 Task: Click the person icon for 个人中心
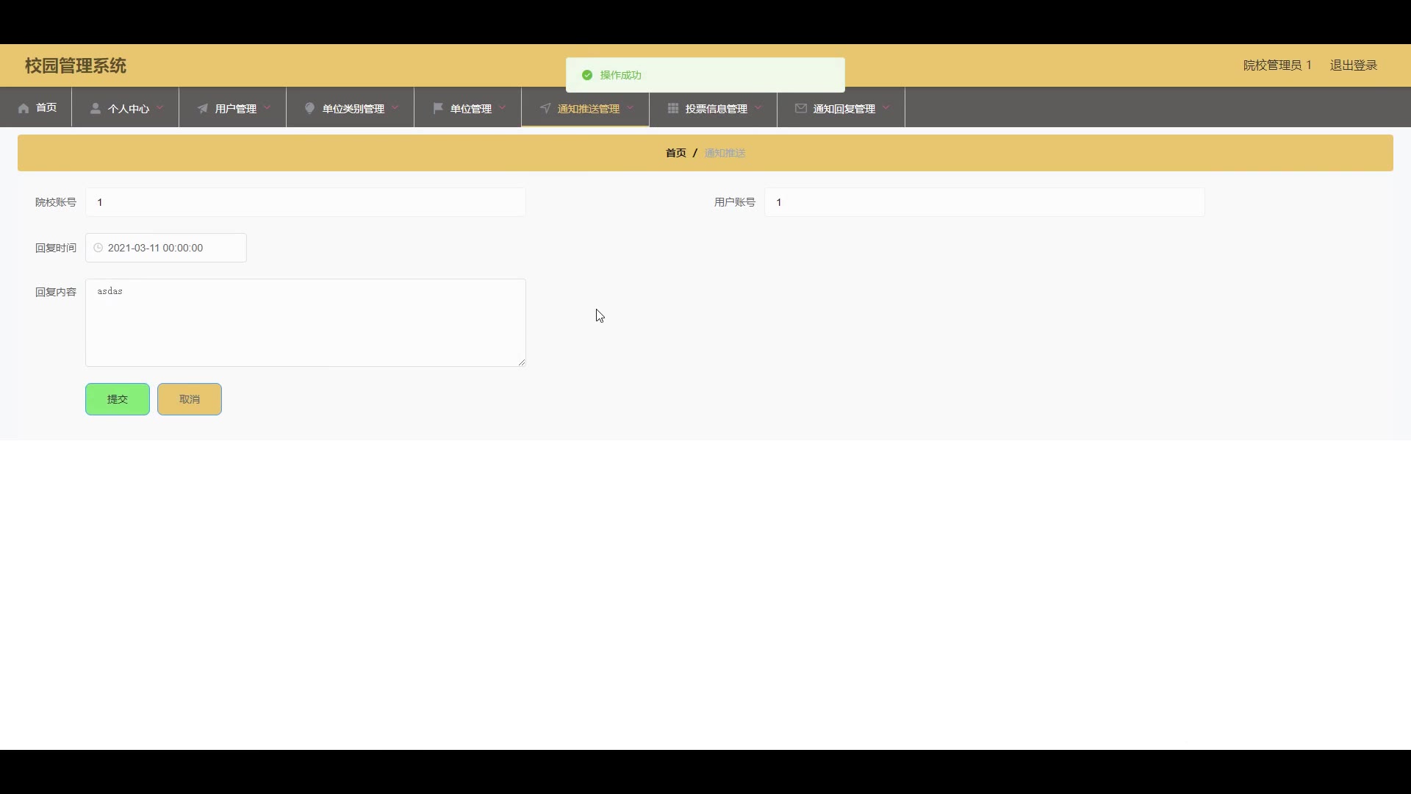tap(96, 108)
